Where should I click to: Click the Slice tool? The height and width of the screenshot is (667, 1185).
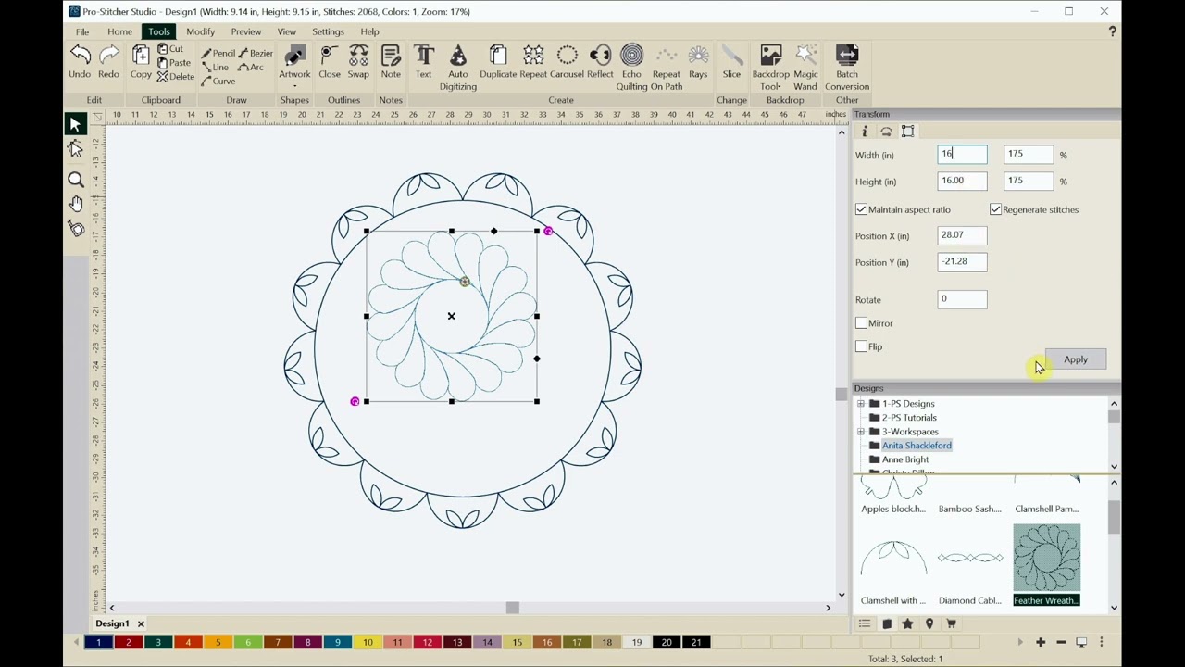coord(731,62)
